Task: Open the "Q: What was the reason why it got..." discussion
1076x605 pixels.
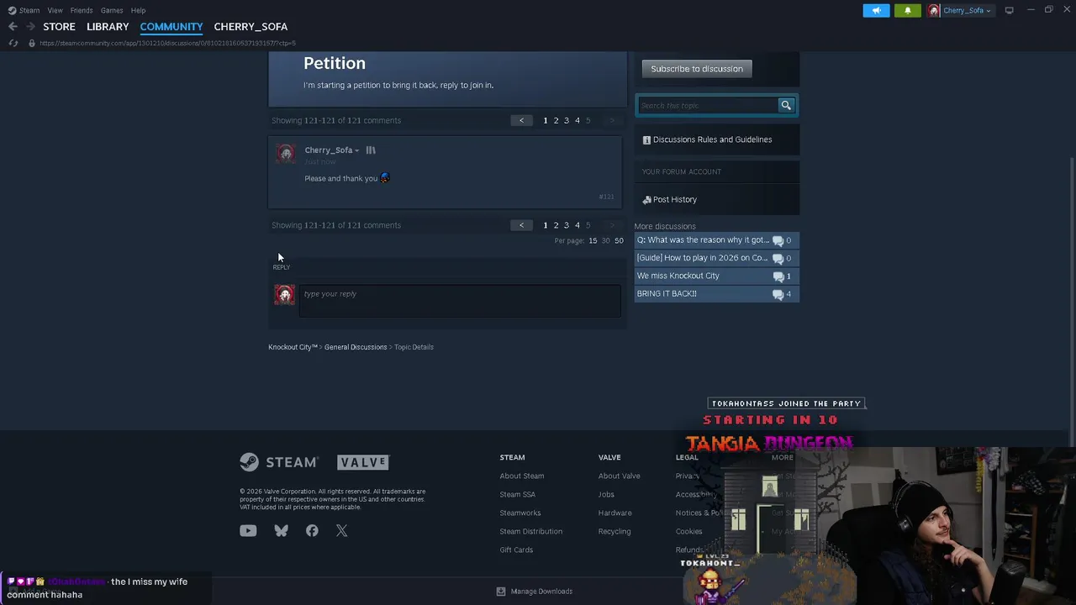Action: [x=716, y=240]
